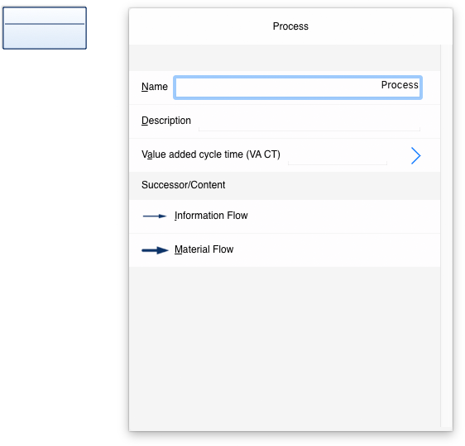The width and height of the screenshot is (465, 446).
Task: Click the empty gray area below Material Flow
Action: click(x=285, y=347)
